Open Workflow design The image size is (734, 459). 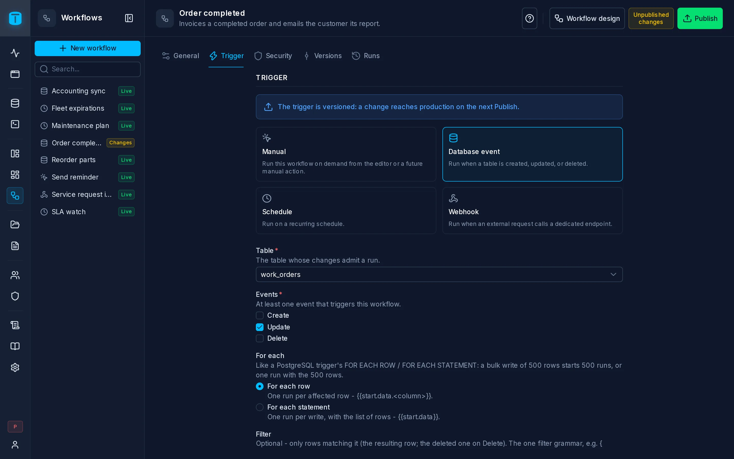click(587, 18)
